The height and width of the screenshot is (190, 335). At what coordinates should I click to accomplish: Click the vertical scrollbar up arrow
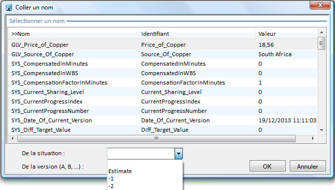tap(322, 32)
